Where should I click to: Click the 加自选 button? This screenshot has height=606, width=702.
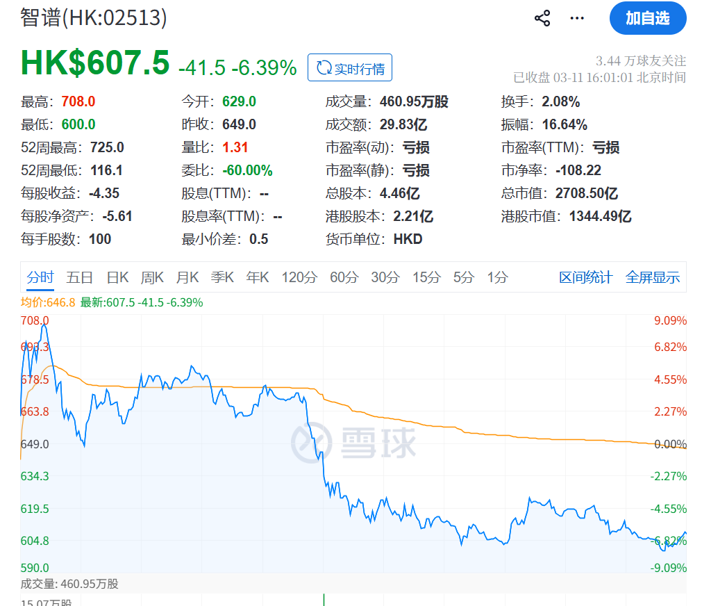click(x=647, y=18)
